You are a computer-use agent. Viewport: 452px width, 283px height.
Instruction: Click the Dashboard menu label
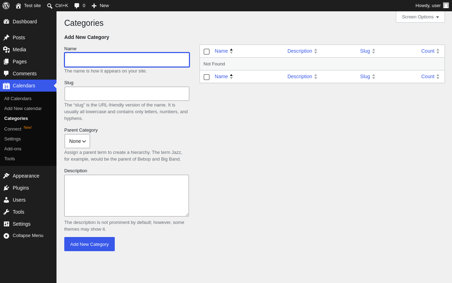(x=25, y=22)
